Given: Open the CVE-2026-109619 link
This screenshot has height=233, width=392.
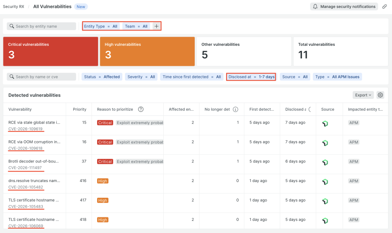Looking at the screenshot, I should pos(26,129).
